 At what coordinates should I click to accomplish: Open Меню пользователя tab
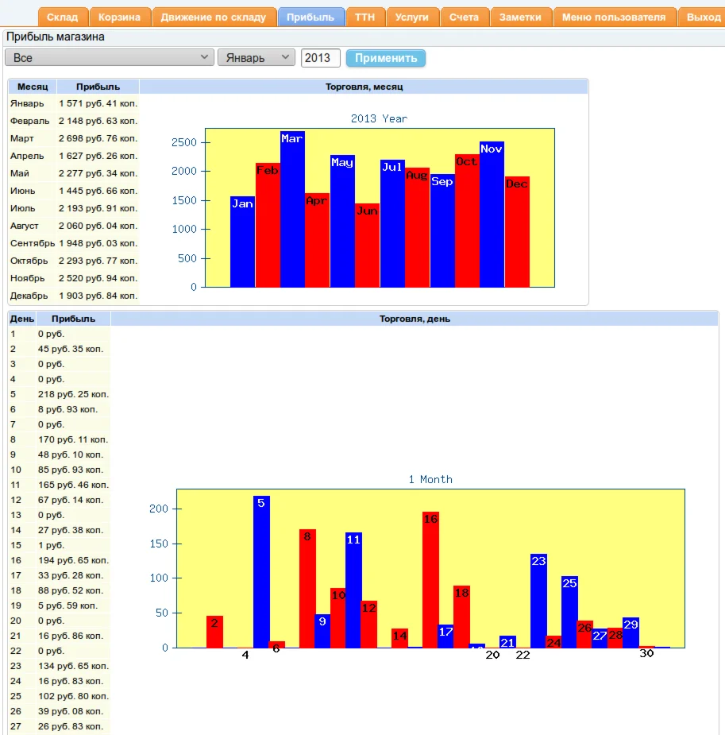[x=614, y=17]
